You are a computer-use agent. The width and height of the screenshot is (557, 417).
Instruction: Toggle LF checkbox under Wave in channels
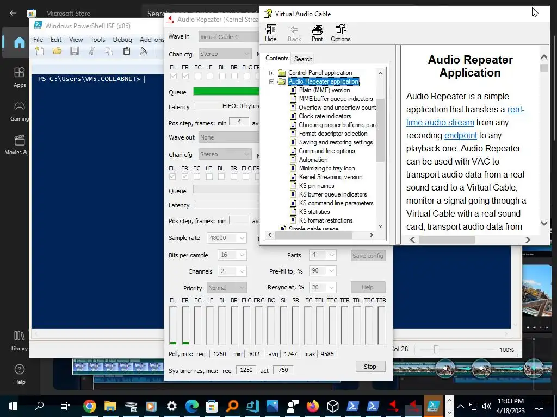(210, 76)
